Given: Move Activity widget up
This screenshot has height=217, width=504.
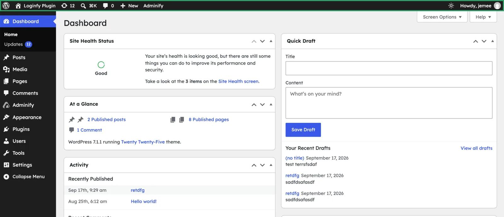Looking at the screenshot, I should pyautogui.click(x=254, y=165).
